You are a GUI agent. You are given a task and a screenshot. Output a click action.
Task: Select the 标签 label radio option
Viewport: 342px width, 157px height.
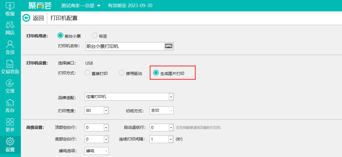(x=95, y=36)
